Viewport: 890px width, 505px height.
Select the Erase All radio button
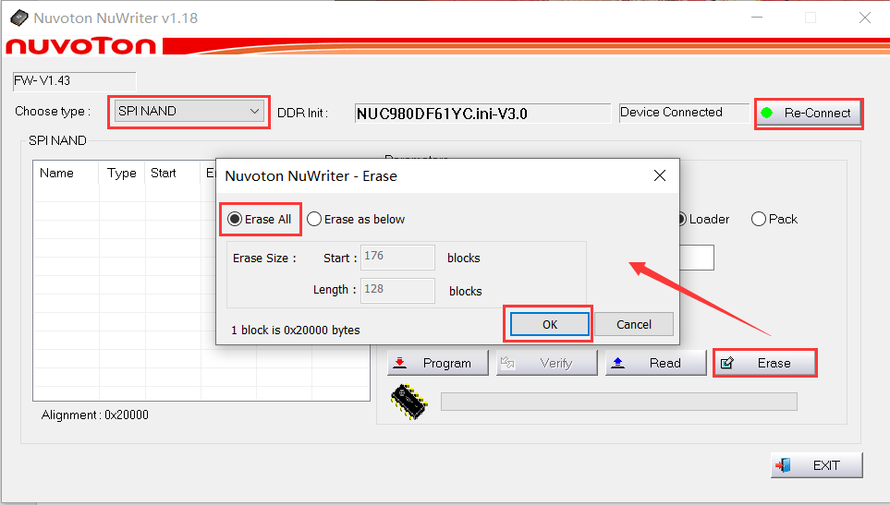(260, 220)
